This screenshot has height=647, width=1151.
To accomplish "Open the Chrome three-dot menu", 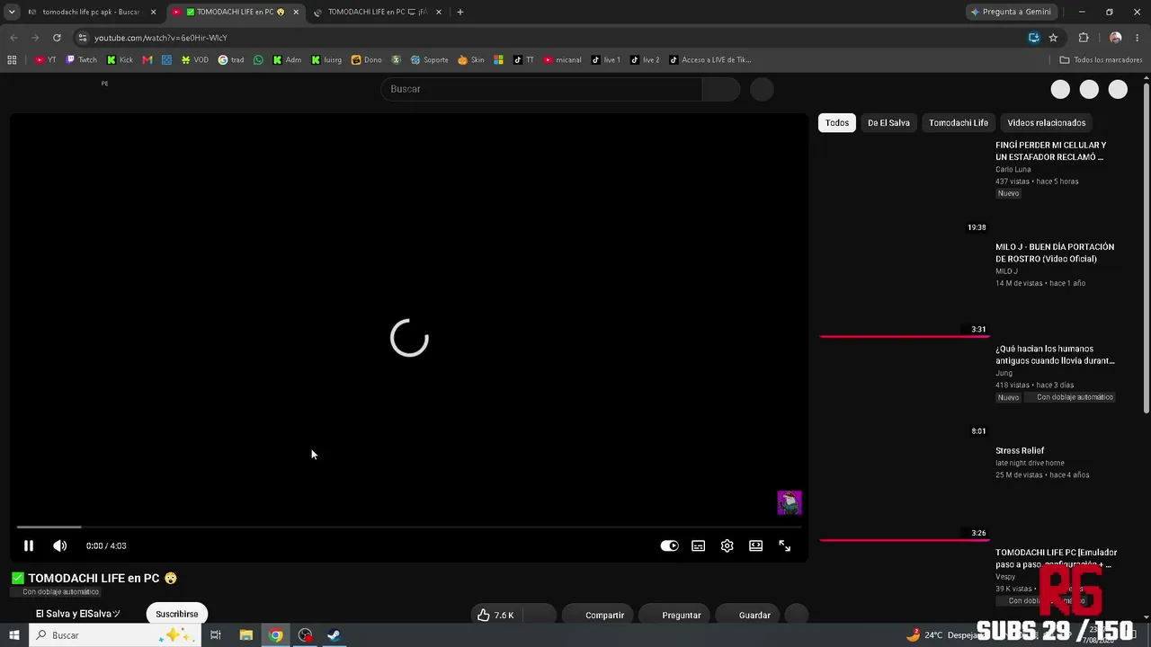I will tap(1138, 38).
